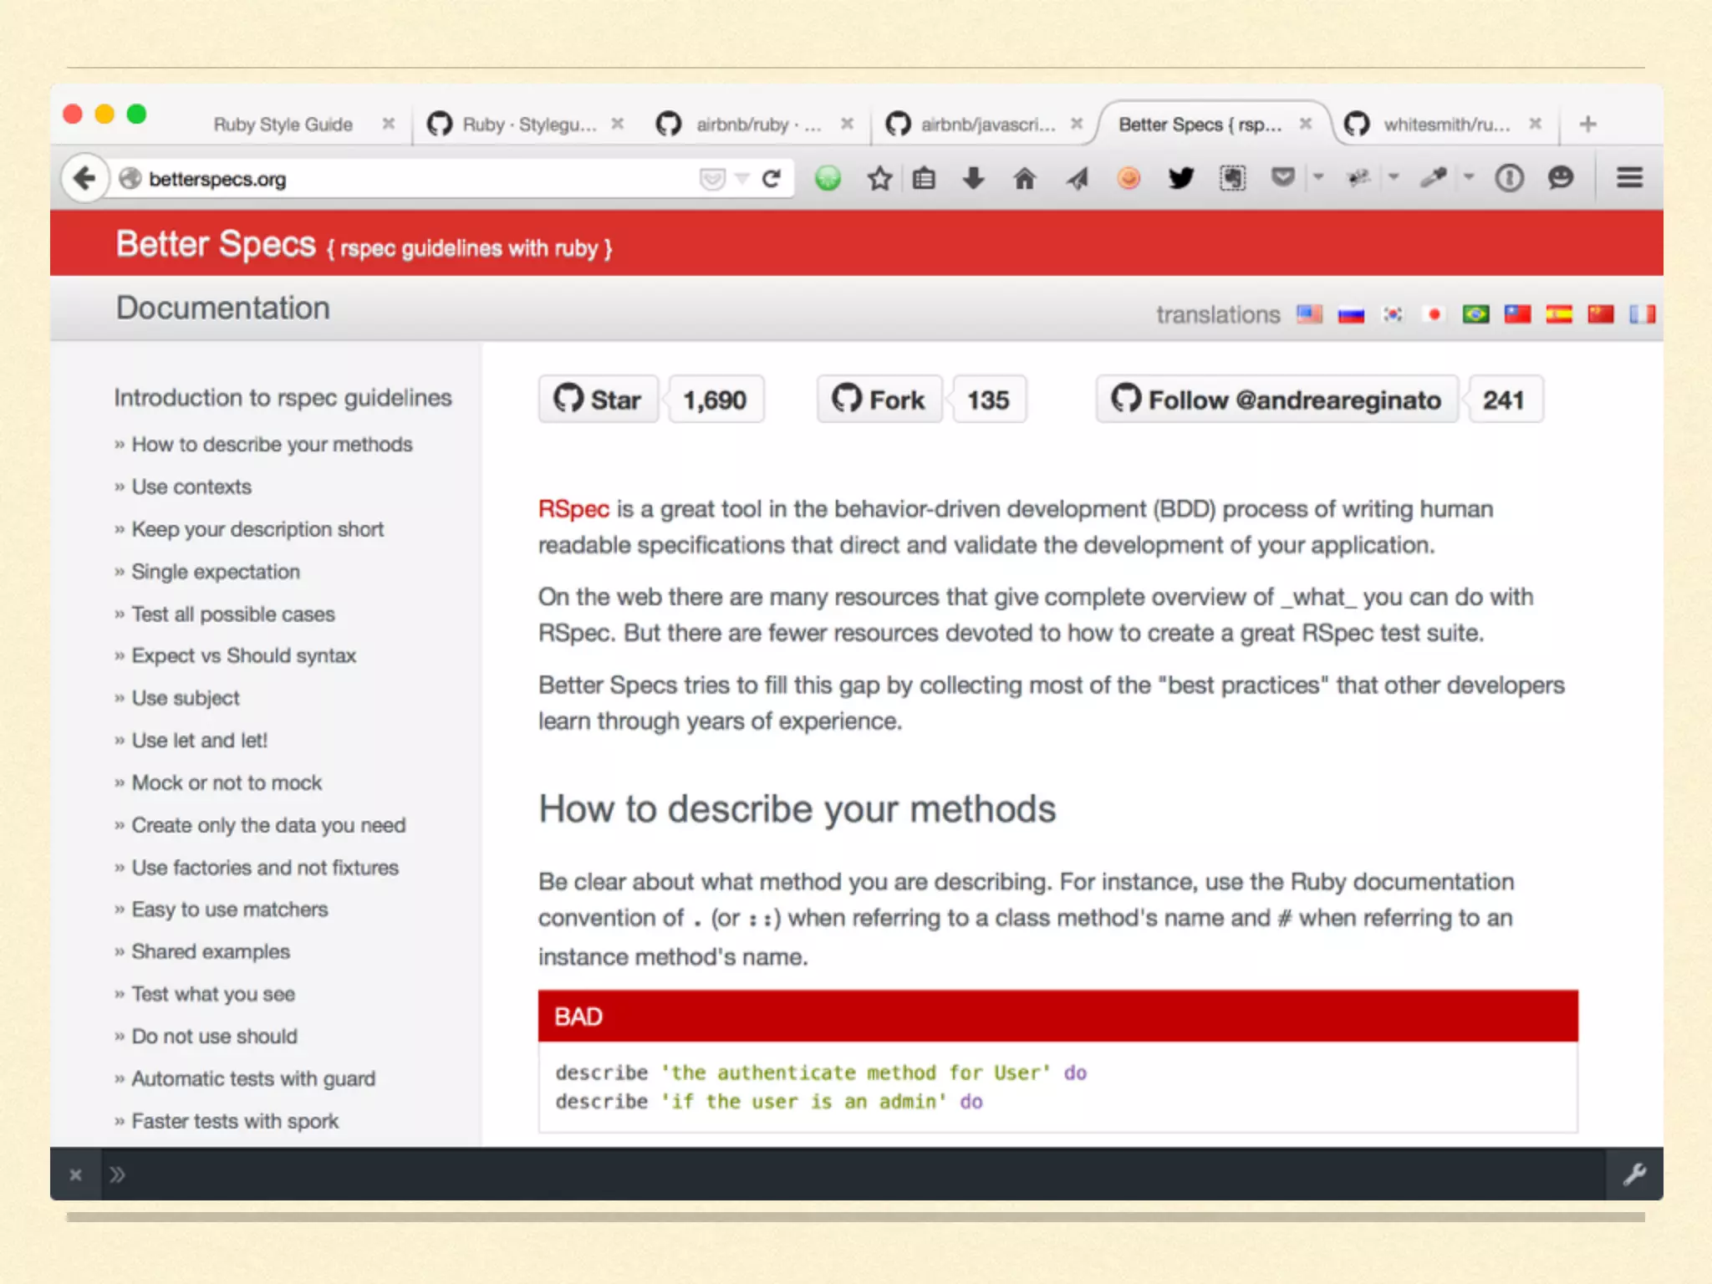Screen dimensions: 1712x1284
Task: Open the downloads arrow icon
Action: click(973, 178)
